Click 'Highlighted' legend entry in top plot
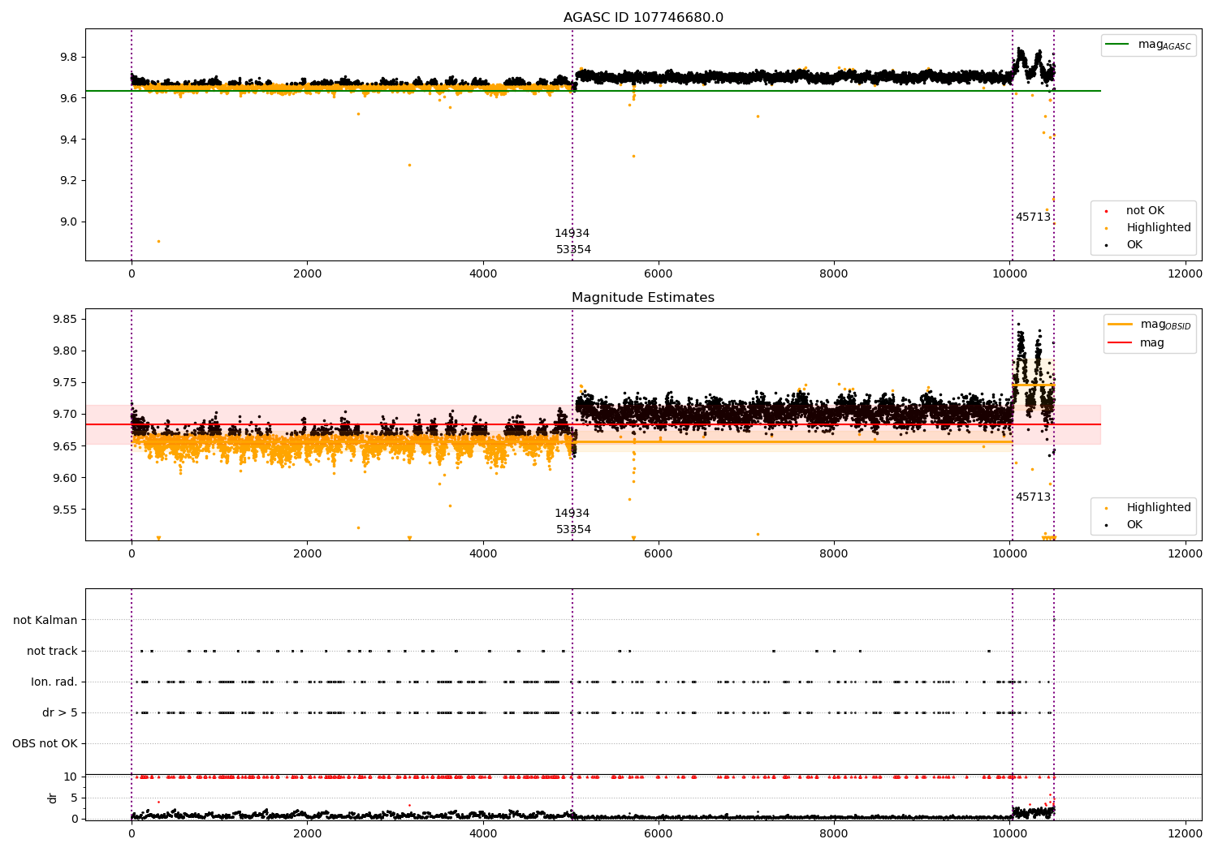The height and width of the screenshot is (852, 1218). coord(1158,228)
